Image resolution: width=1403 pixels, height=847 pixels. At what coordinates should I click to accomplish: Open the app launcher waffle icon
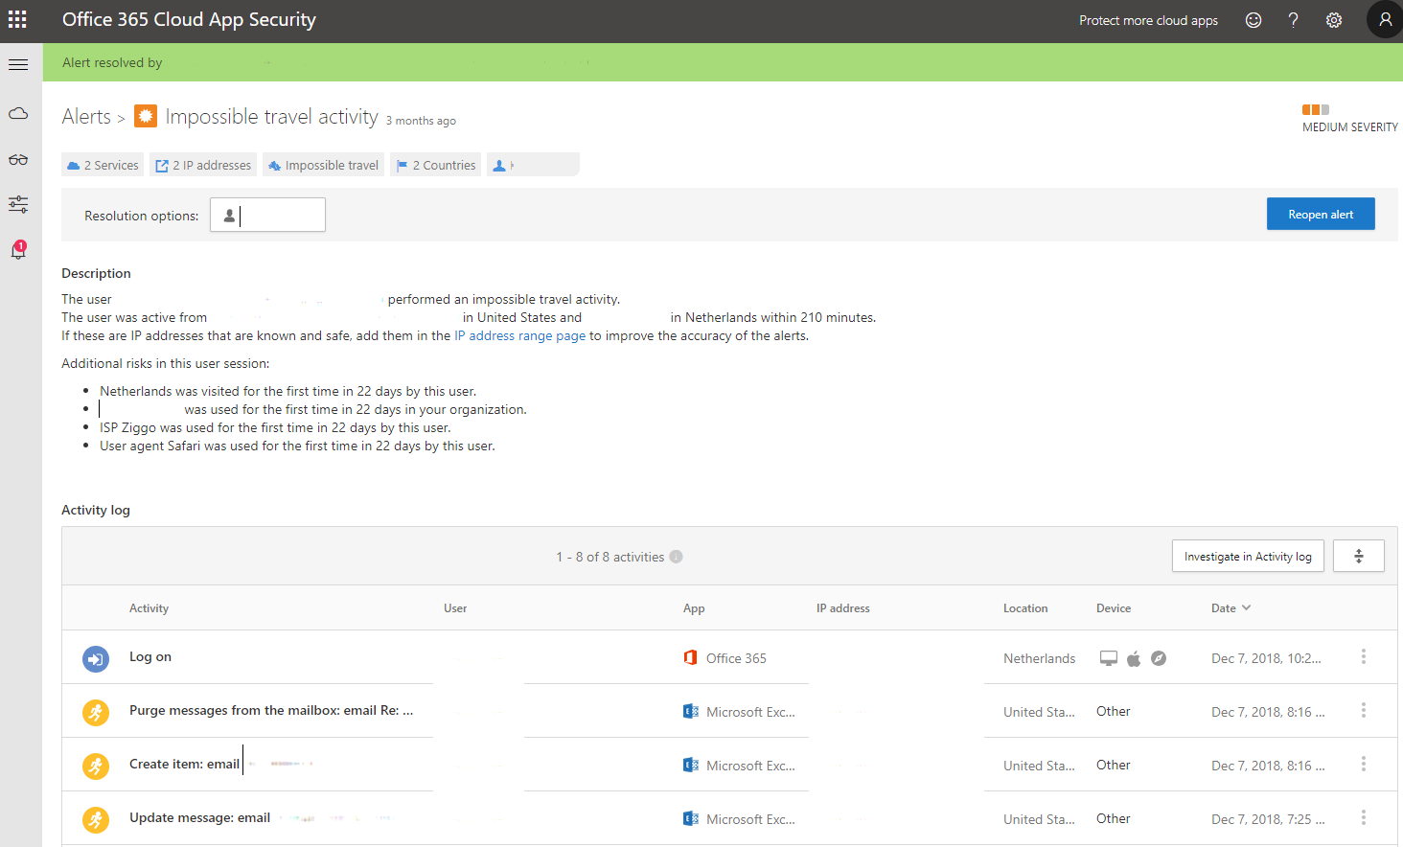[17, 19]
